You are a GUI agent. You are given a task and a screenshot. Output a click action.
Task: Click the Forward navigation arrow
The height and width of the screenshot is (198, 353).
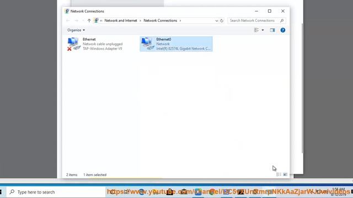coord(76,21)
